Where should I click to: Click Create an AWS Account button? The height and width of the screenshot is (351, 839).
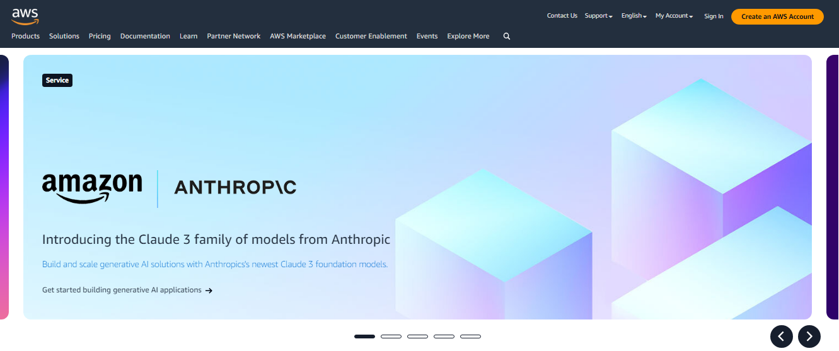tap(777, 16)
